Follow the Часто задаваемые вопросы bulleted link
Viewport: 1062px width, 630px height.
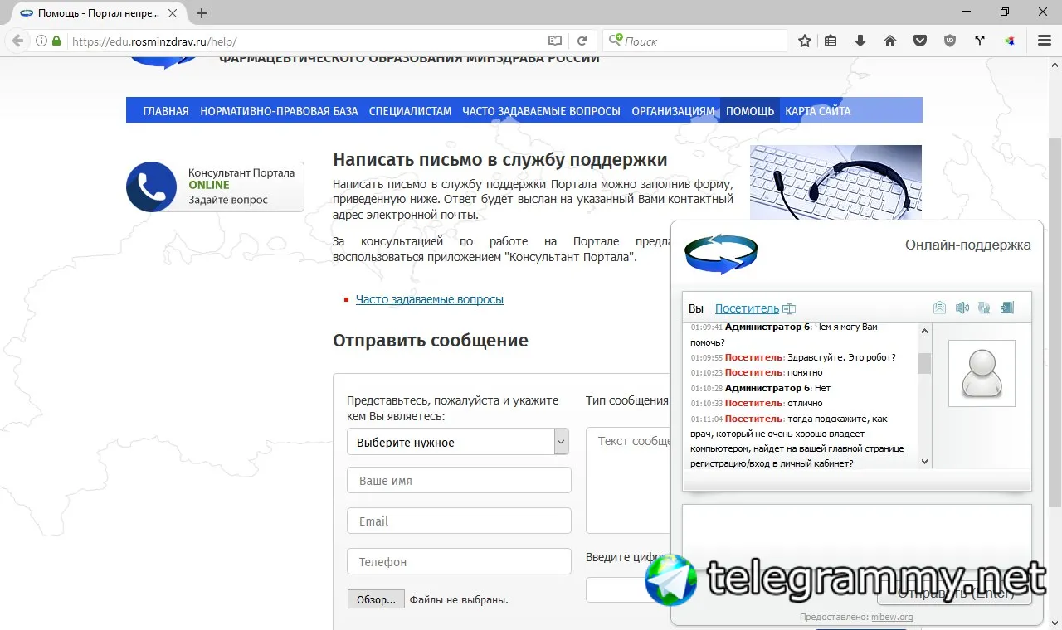pos(430,299)
